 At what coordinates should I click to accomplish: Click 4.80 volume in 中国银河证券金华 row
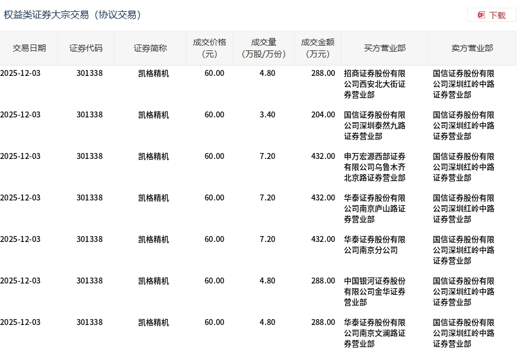(267, 280)
